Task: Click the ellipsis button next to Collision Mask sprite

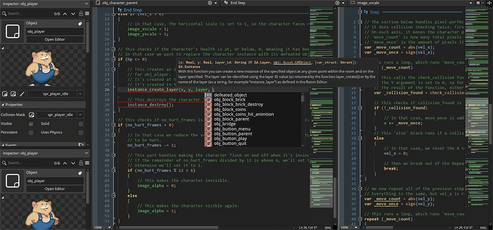Action: [81, 115]
